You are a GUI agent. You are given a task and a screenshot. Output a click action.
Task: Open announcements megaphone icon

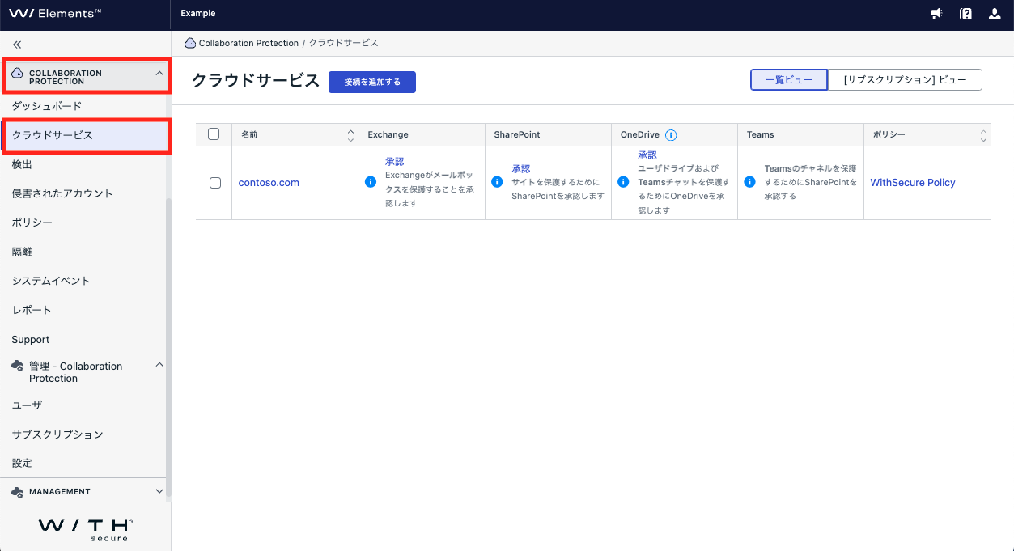pyautogui.click(x=936, y=14)
